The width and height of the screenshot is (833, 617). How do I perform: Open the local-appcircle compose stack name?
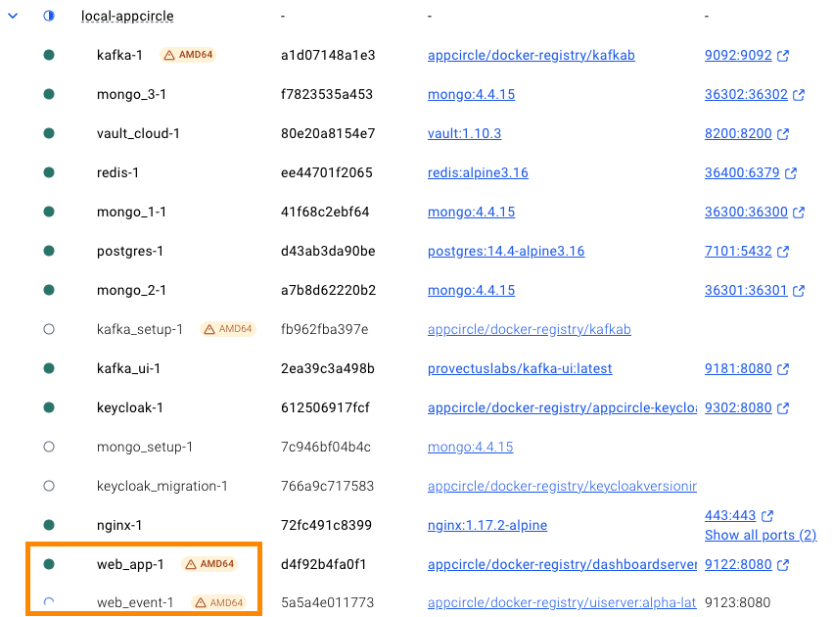127,16
